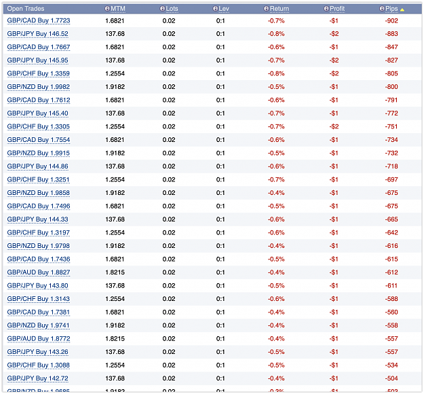Viewport: 424px width, 394px height.
Task: Open trade GBP/CAD Buy 1.7436
Action: coord(39,259)
